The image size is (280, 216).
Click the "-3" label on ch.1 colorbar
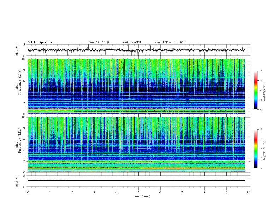click(x=261, y=71)
